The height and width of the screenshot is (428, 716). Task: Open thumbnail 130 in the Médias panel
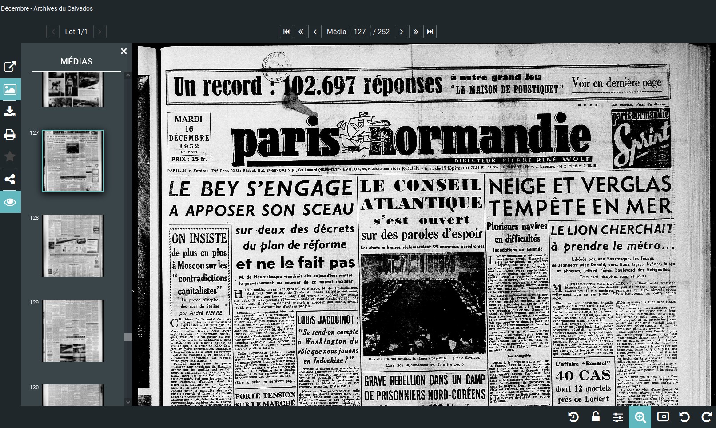[x=73, y=395]
